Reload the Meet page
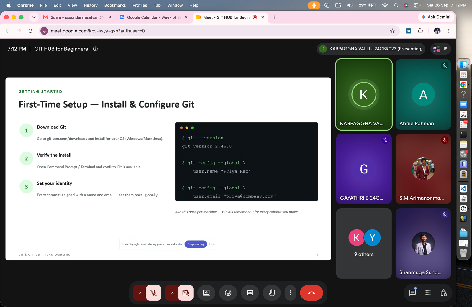The image size is (472, 307). 30,31
